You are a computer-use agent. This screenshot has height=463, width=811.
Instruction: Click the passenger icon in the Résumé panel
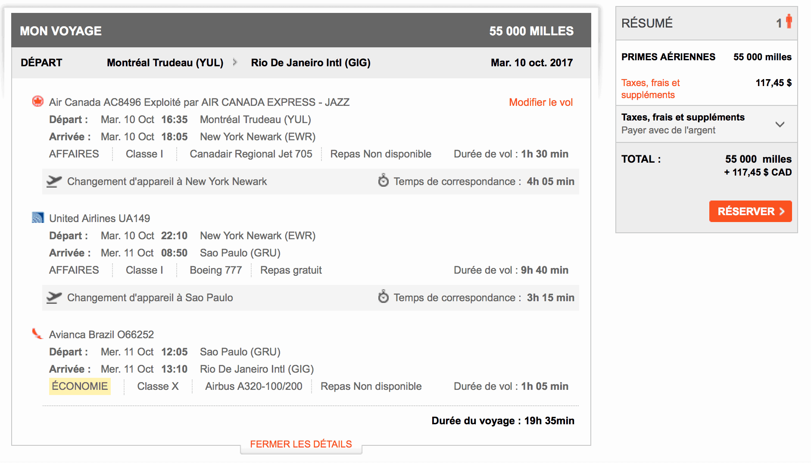click(789, 23)
